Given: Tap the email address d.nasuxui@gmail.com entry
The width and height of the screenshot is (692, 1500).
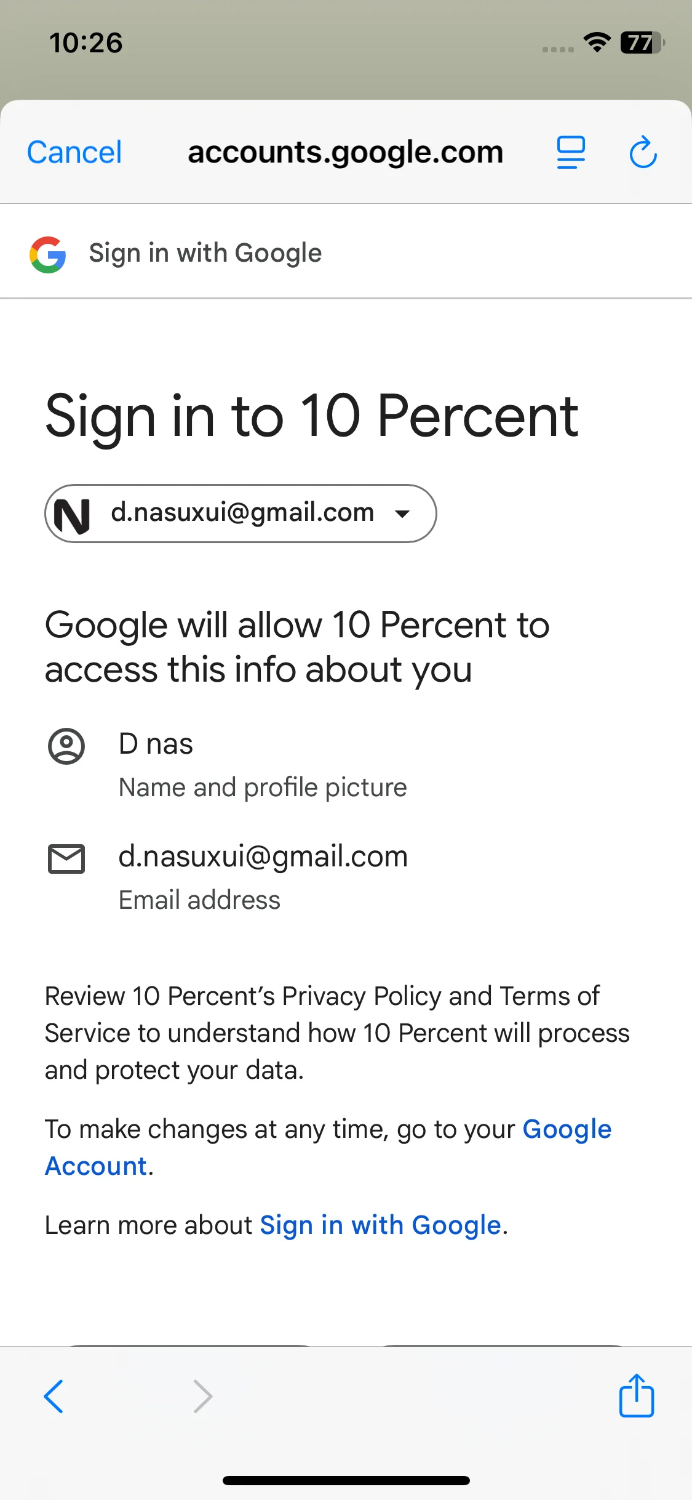Looking at the screenshot, I should [263, 857].
